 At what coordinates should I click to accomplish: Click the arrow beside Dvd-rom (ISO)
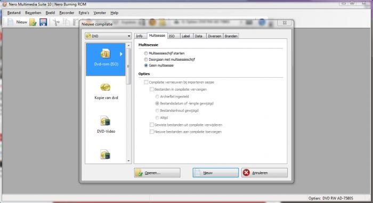click(121, 54)
